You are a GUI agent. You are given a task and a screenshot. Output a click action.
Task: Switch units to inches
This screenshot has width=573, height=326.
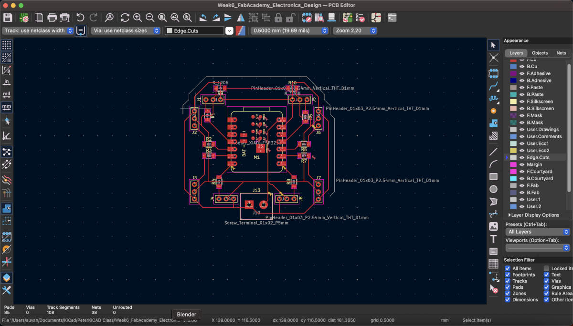tap(7, 82)
